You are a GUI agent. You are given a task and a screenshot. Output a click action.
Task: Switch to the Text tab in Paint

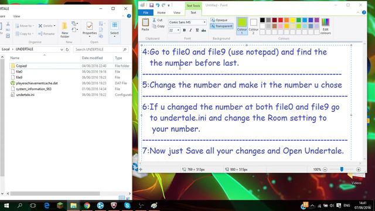pos(193,13)
